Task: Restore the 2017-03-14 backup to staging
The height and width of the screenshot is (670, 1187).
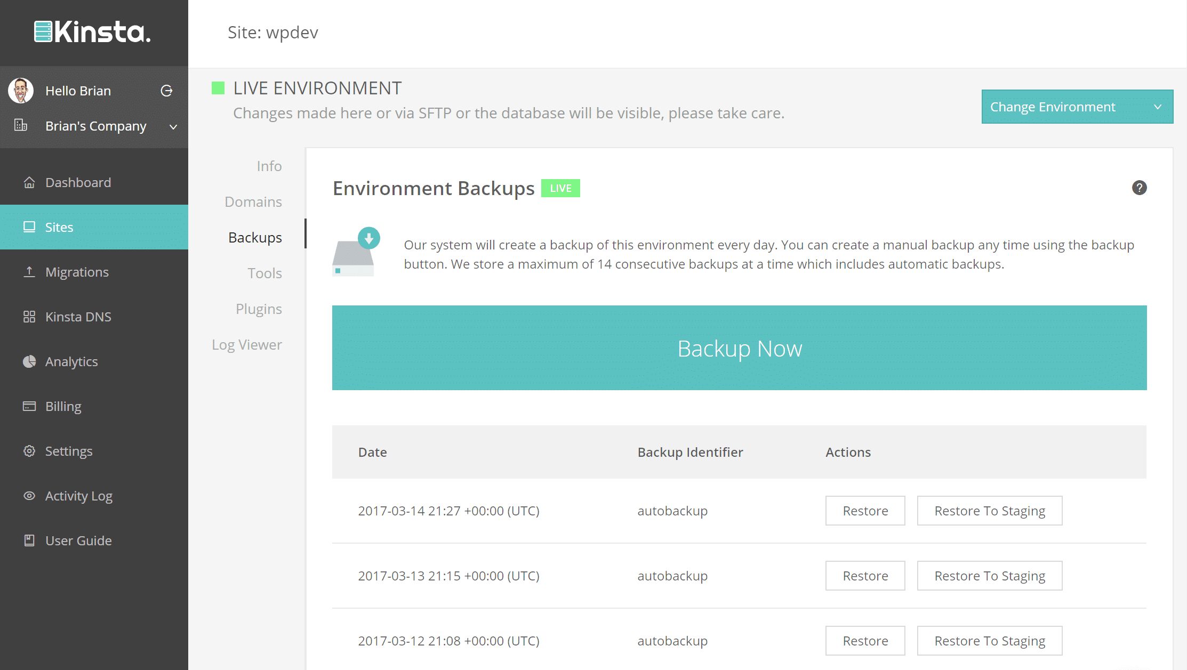Action: tap(990, 511)
